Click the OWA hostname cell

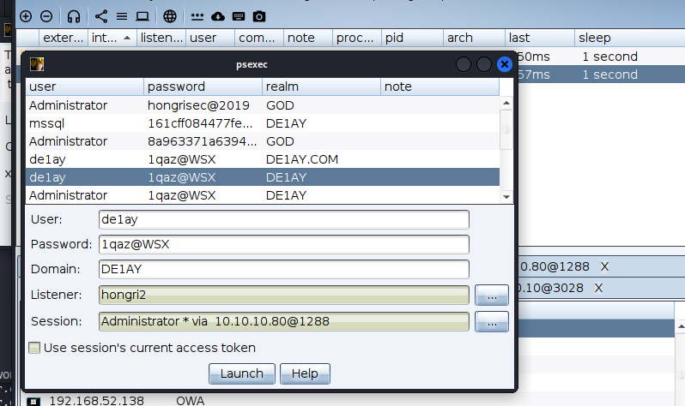click(190, 400)
